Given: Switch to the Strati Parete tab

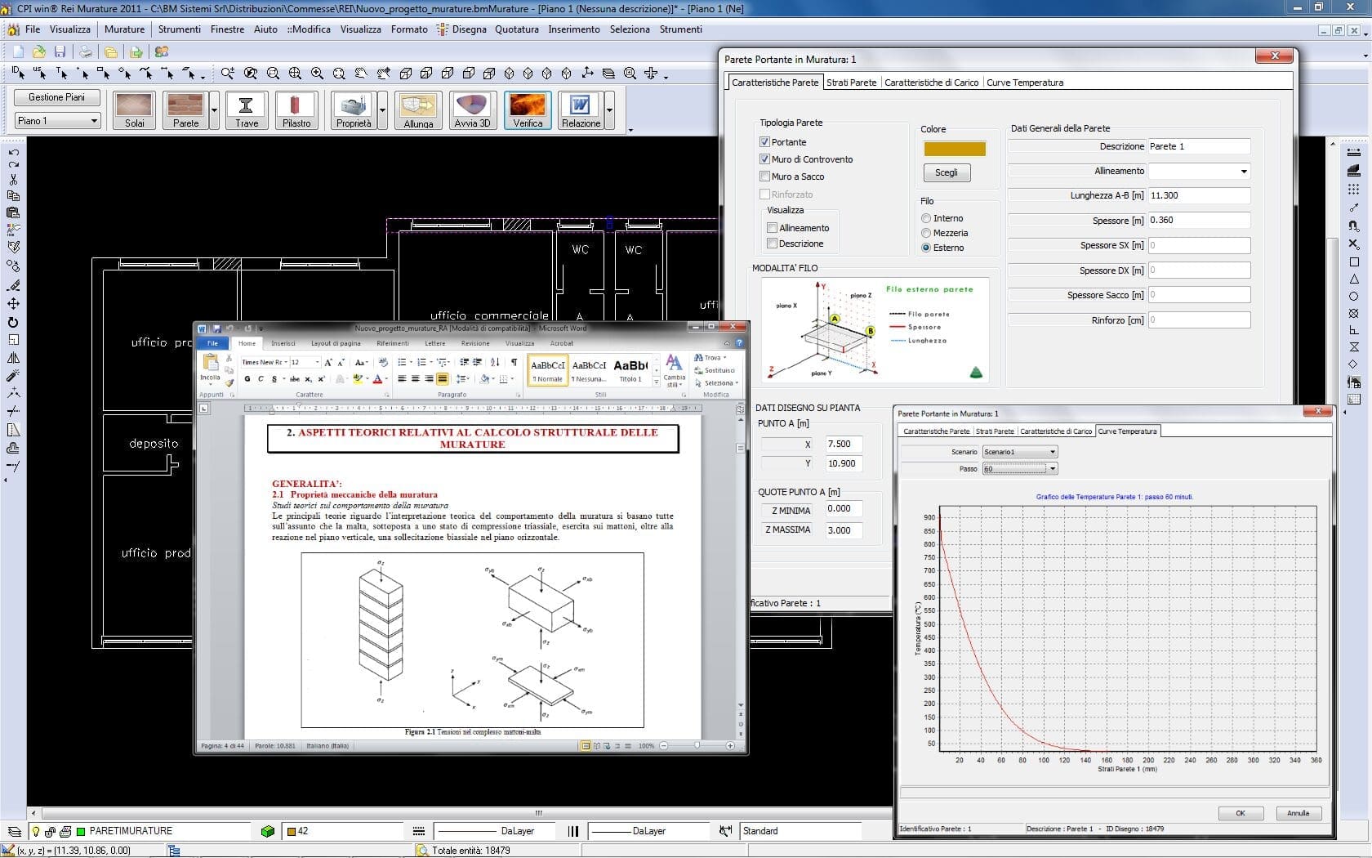Looking at the screenshot, I should 851,83.
